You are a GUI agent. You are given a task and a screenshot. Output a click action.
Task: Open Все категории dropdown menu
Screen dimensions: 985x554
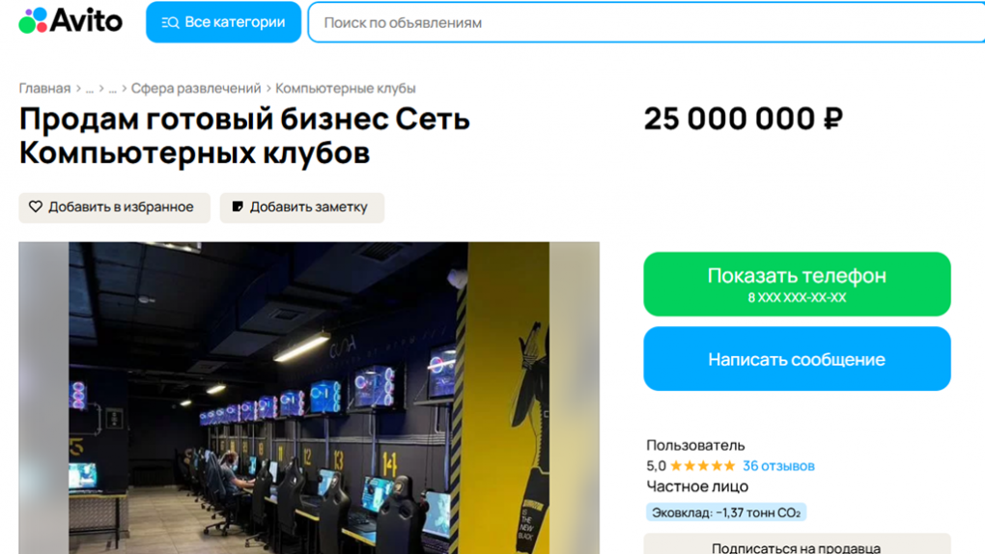(224, 22)
